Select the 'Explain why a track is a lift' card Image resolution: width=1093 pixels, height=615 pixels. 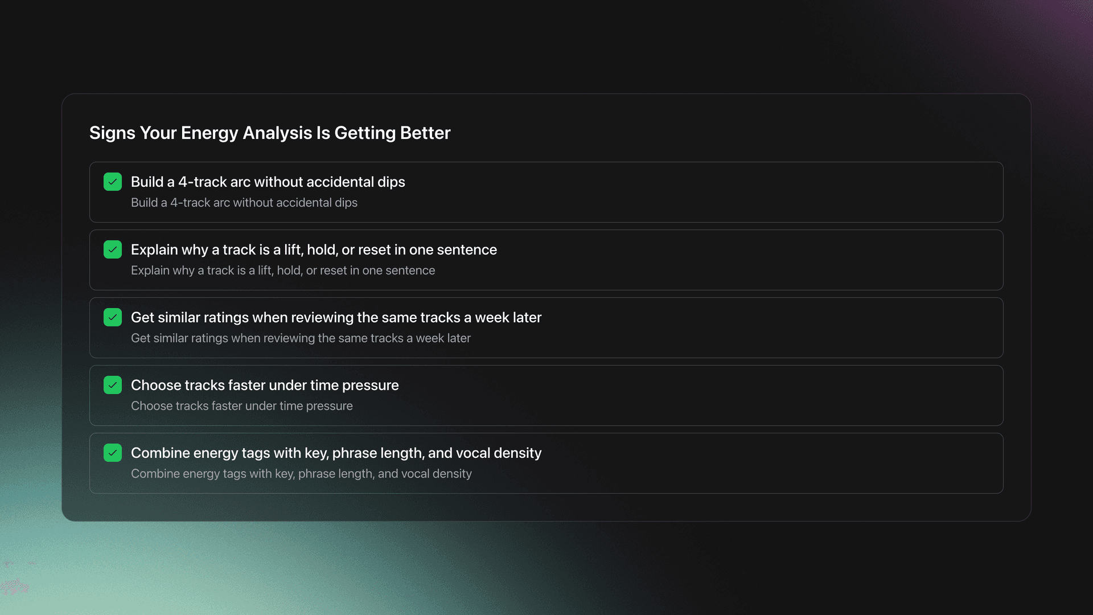point(546,260)
